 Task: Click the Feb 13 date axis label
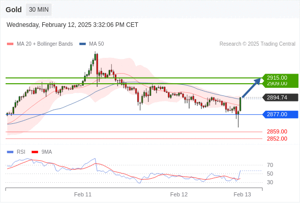click(x=242, y=194)
